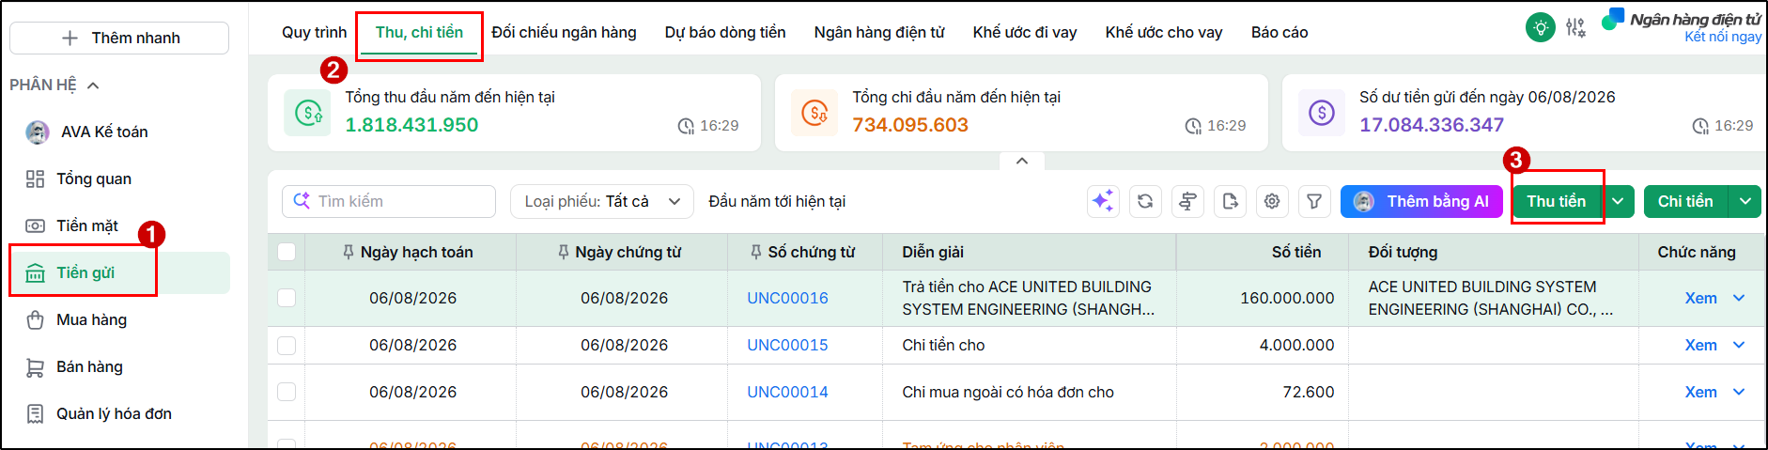Image resolution: width=1768 pixels, height=450 pixels.
Task: Expand the Thu tiền dropdown arrow
Action: click(x=1618, y=201)
